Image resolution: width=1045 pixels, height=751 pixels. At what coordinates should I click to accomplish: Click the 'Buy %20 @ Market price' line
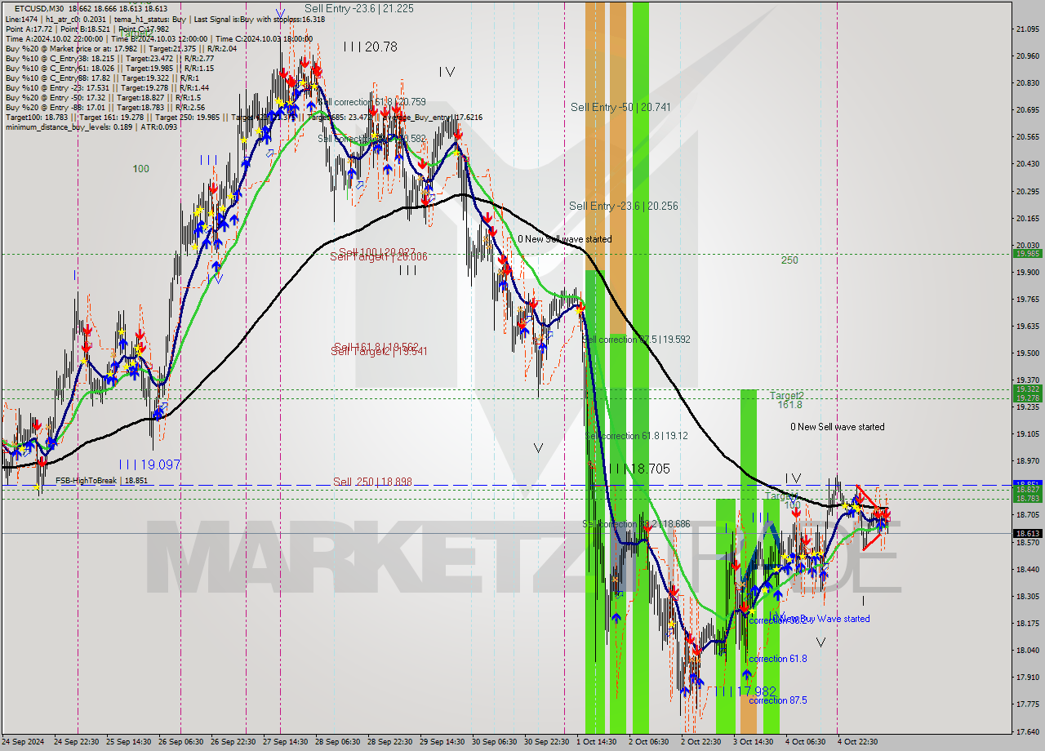click(121, 48)
